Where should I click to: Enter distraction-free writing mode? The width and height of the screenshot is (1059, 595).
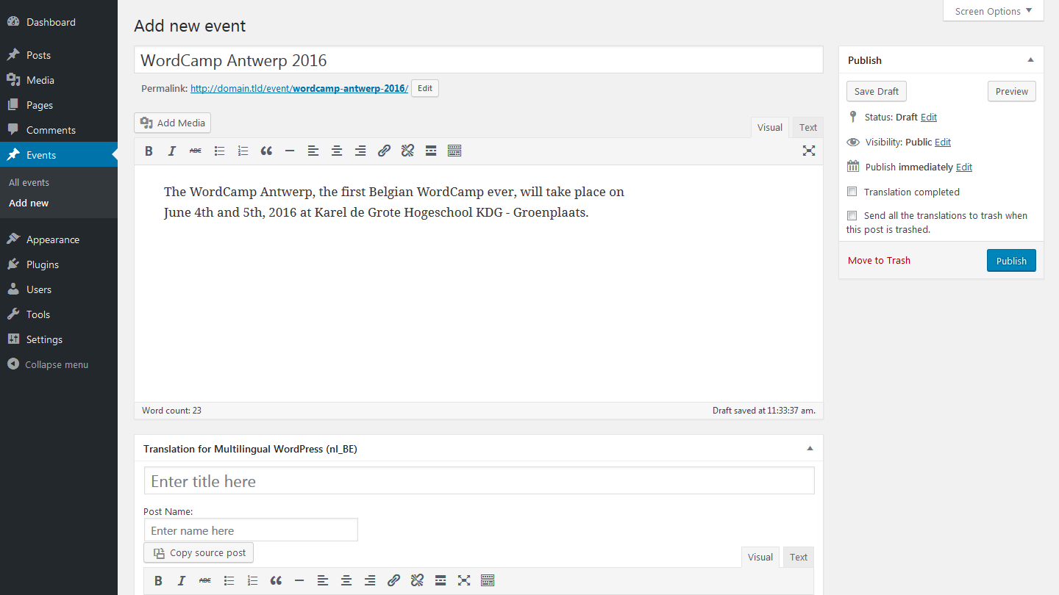click(x=809, y=151)
